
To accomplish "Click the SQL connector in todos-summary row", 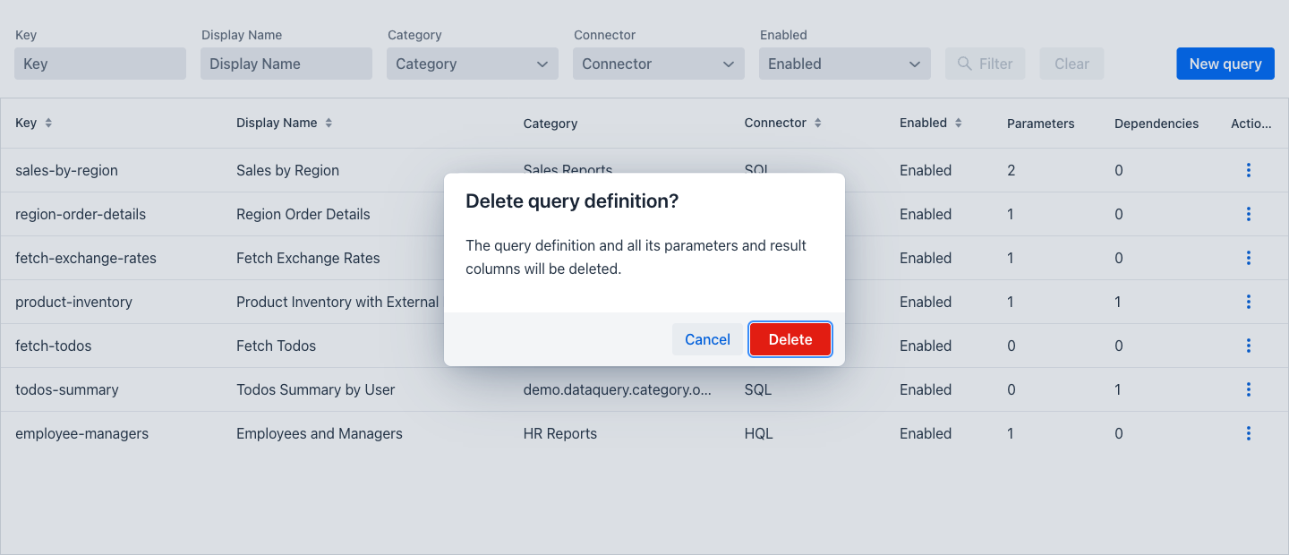I will coord(757,389).
